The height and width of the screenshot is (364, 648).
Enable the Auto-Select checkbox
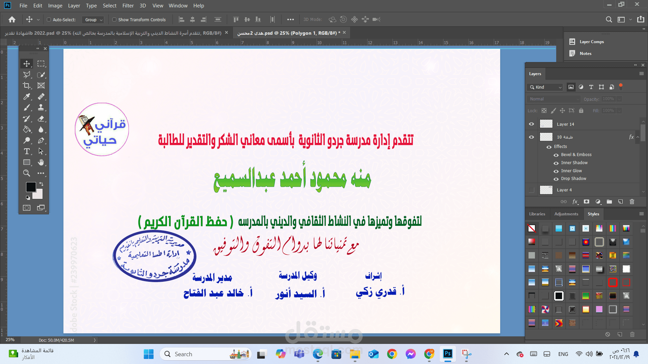coord(49,20)
